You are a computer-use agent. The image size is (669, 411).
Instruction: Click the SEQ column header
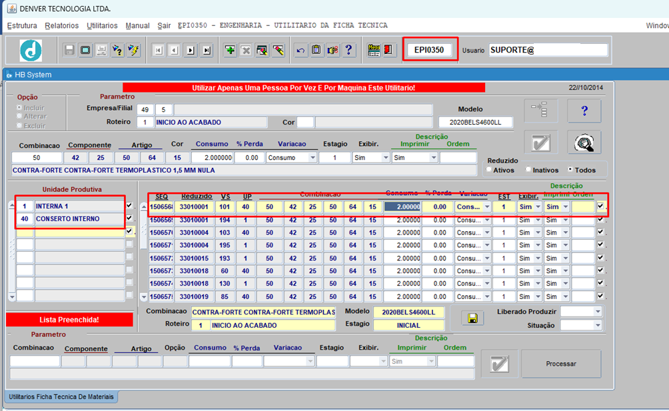pyautogui.click(x=162, y=197)
